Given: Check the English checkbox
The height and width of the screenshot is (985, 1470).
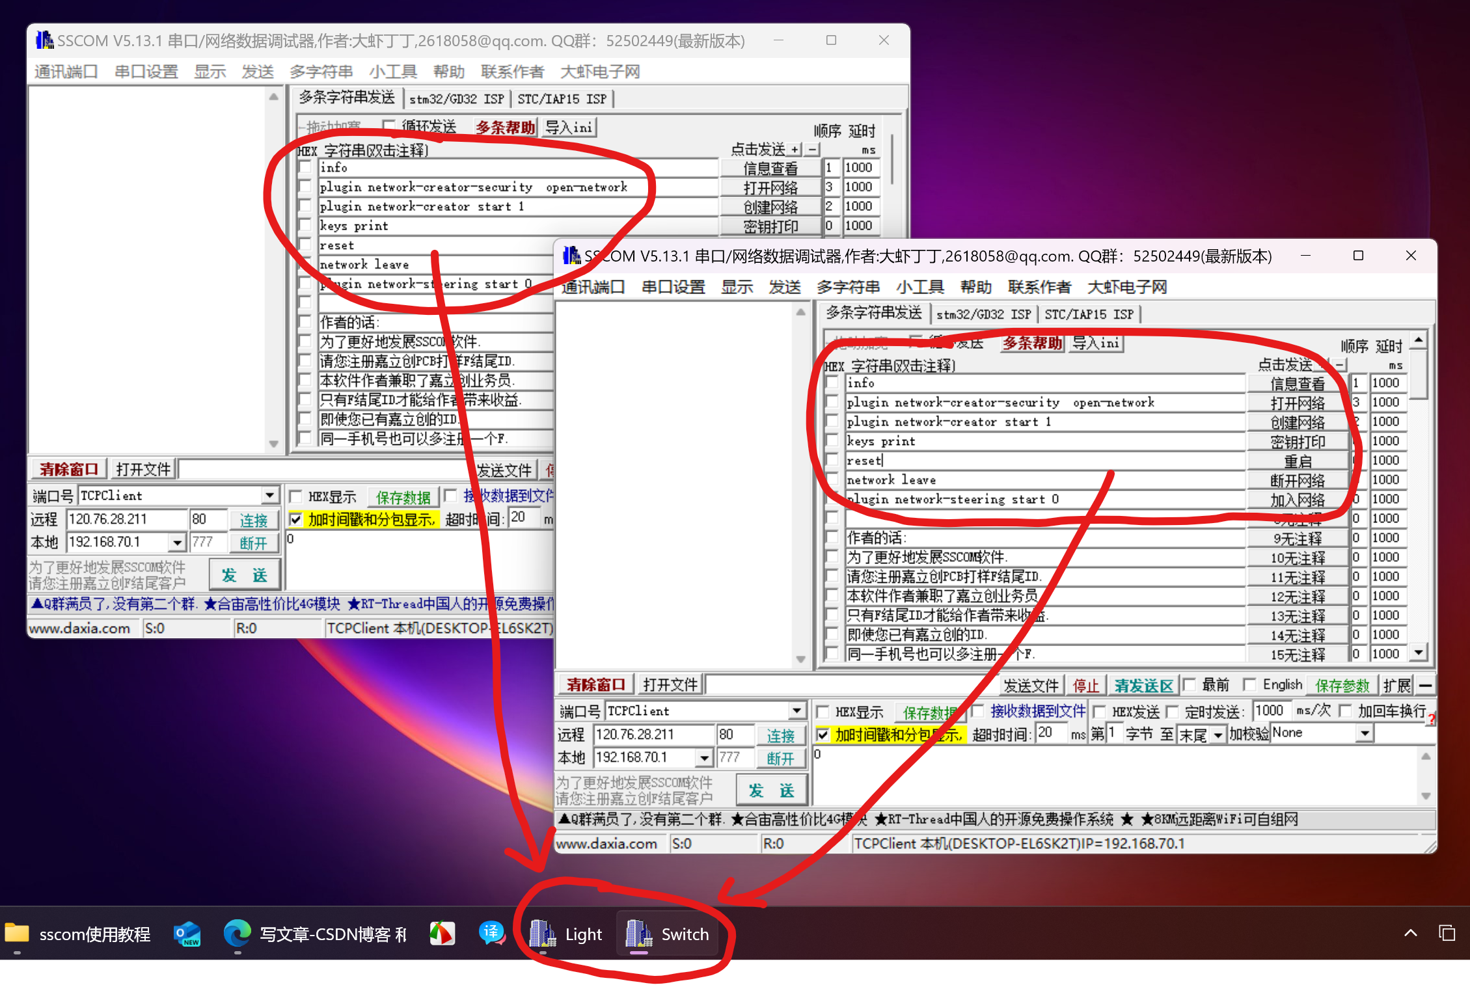Looking at the screenshot, I should 1249,684.
